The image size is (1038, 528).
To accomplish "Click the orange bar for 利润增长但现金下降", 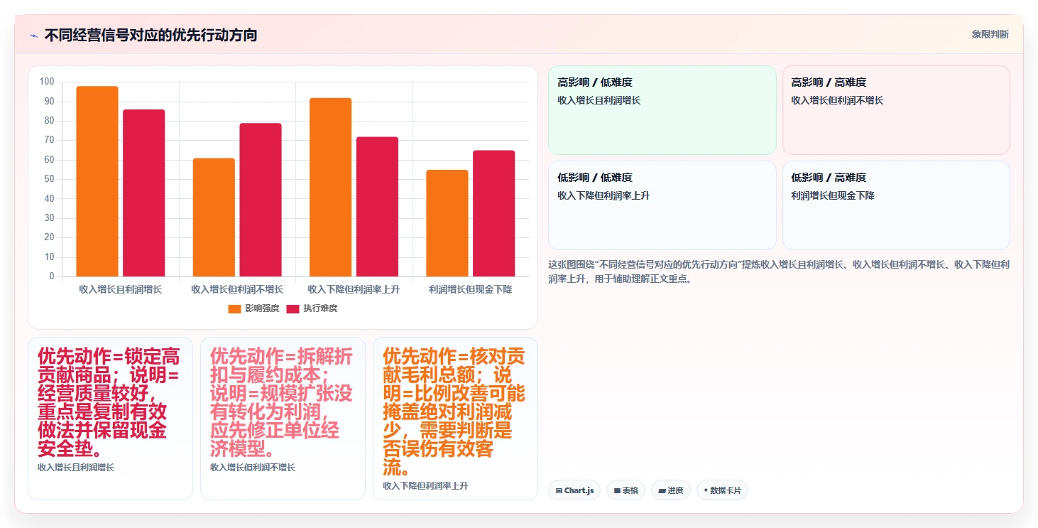I will pos(447,223).
